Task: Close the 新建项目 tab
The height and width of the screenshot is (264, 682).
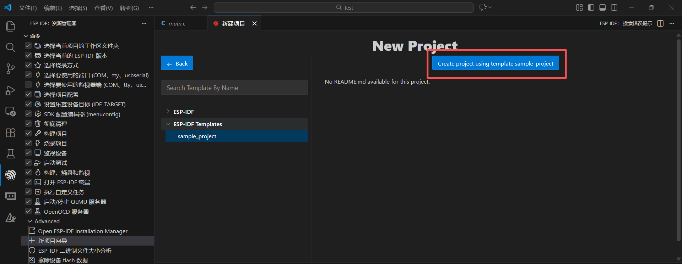Action: click(x=254, y=23)
